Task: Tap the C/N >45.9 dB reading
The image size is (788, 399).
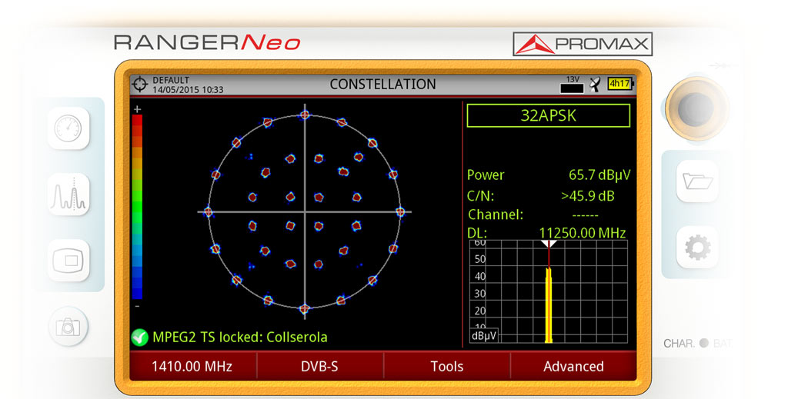Action: pos(541,196)
